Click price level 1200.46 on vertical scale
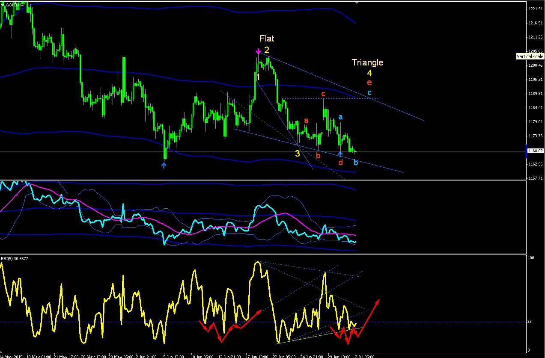Screen dimensions: 545x358 pyautogui.click(x=536, y=65)
